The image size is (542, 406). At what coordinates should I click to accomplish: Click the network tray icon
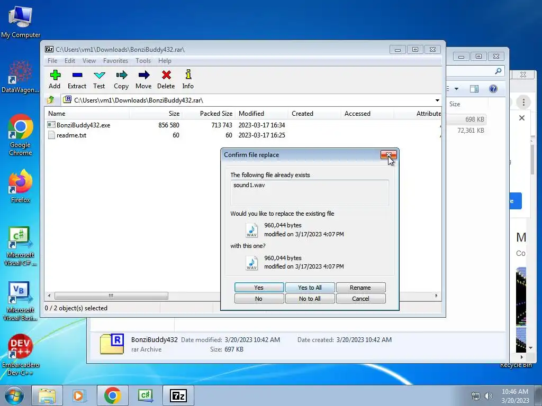pyautogui.click(x=476, y=396)
